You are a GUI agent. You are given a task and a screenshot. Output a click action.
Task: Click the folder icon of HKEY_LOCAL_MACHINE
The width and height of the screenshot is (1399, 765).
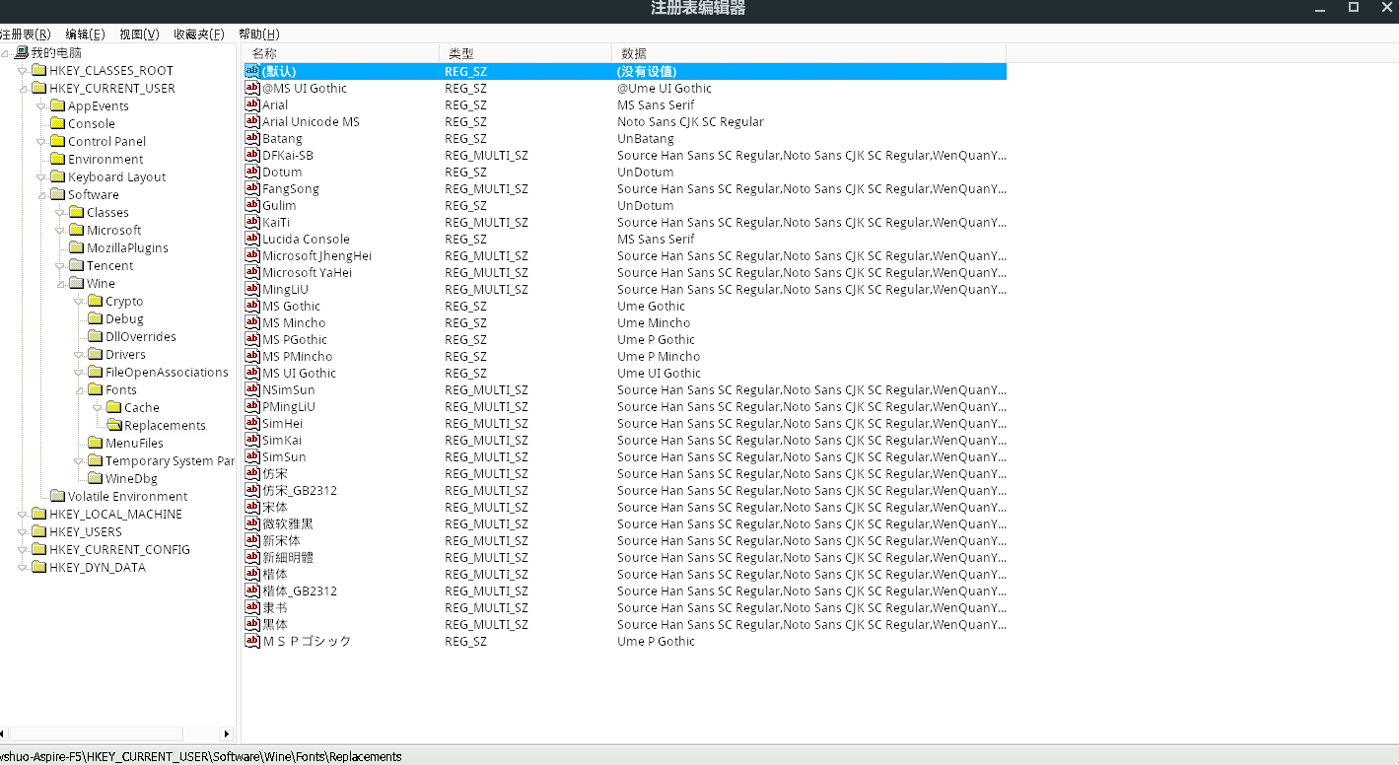tap(38, 514)
